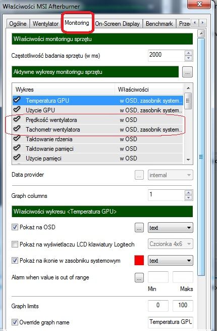Image resolution: width=217 pixels, height=331 pixels.
Task: Open the Wentylator tab
Action: click(x=46, y=23)
